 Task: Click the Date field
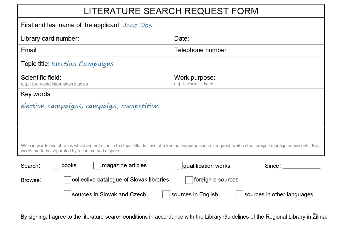tap(248, 39)
